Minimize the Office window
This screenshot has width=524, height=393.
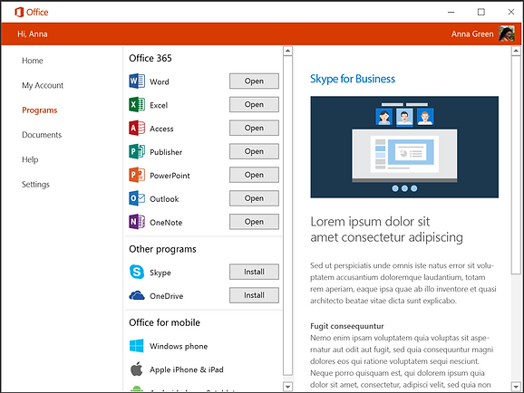pos(451,12)
